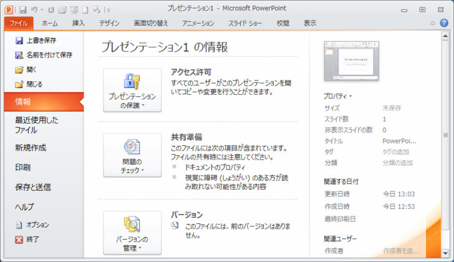The height and width of the screenshot is (262, 454).
Task: Click the icon next to 名前を付けて保存
Action: 19,55
